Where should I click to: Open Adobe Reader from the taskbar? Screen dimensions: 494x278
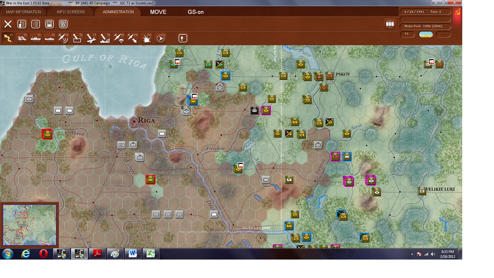point(97,254)
